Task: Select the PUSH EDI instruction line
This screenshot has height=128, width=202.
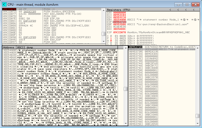Action: click(x=50, y=35)
